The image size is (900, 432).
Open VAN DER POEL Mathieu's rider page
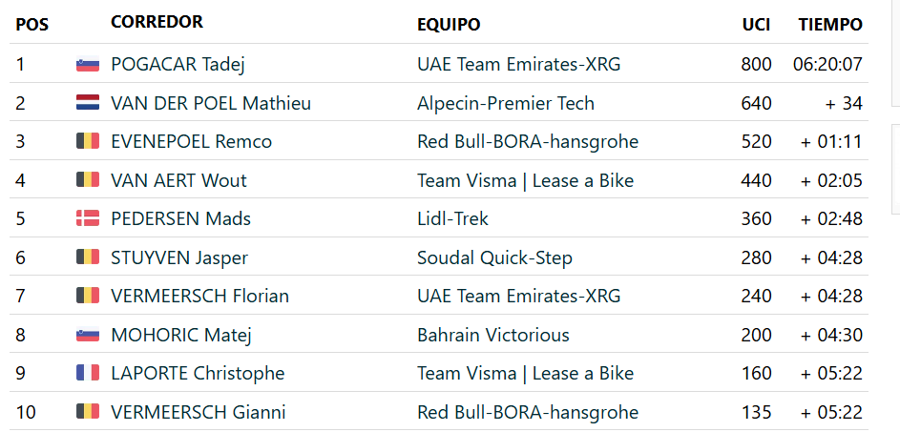(x=210, y=103)
